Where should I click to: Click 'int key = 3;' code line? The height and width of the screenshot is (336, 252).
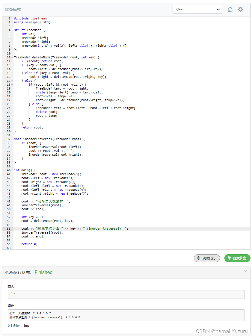pyautogui.click(x=32, y=217)
